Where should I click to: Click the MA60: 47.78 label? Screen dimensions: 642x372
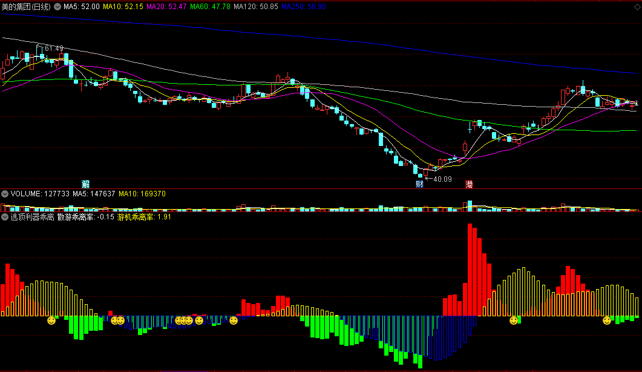(x=210, y=7)
